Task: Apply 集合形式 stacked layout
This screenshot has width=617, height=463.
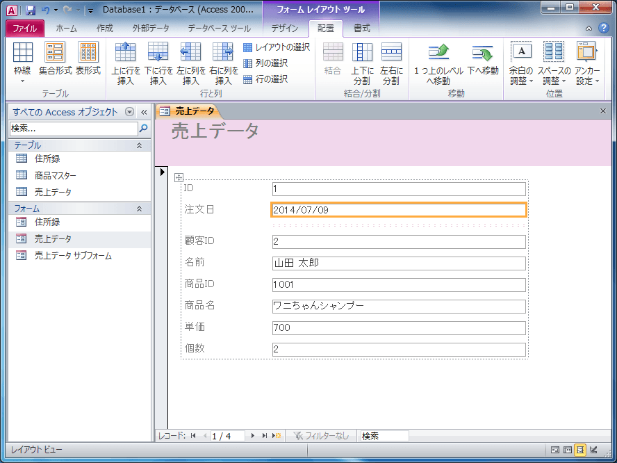Action: [55, 58]
